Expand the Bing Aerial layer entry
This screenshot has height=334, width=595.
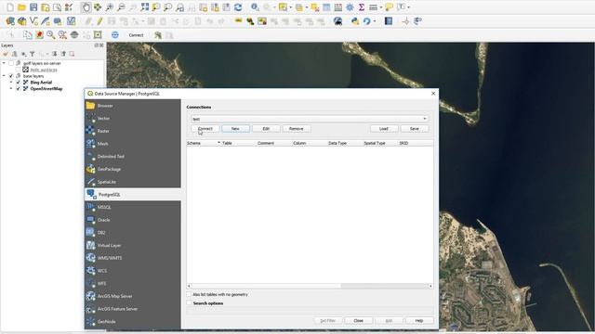pyautogui.click(x=11, y=83)
